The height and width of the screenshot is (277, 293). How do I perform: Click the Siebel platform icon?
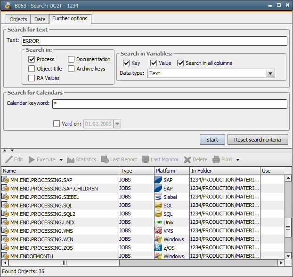158,197
